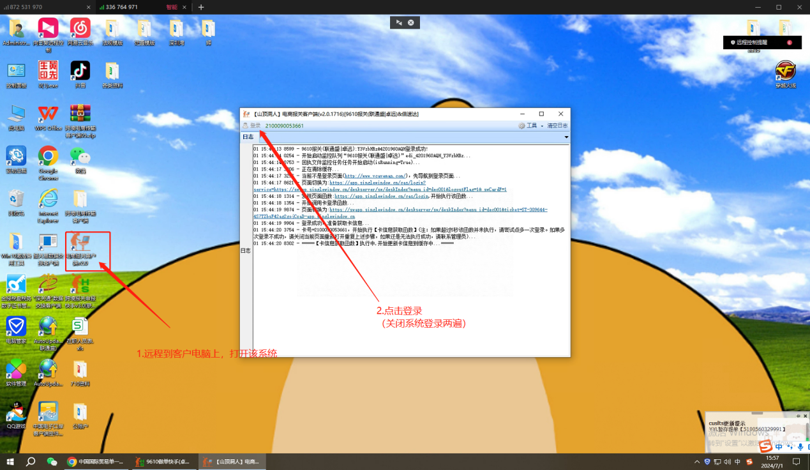Screen dimensions: 810x470
Task: Open the 抖音 TikTok desktop shortcut
Action: (80, 70)
